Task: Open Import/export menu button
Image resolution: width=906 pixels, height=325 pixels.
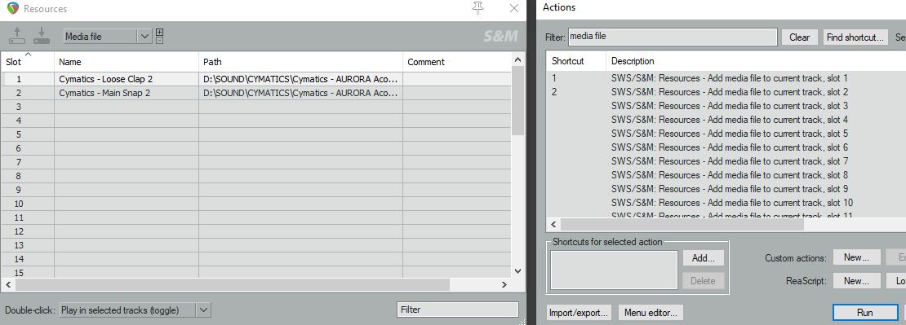Action: 579,313
